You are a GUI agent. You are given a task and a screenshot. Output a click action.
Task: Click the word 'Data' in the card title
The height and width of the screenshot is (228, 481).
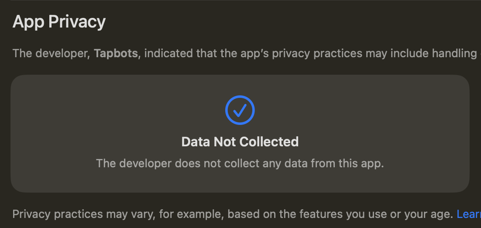coord(196,142)
